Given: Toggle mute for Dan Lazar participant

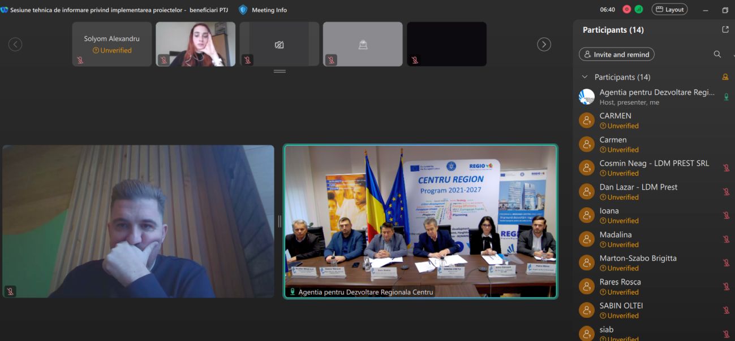Looking at the screenshot, I should tap(726, 191).
